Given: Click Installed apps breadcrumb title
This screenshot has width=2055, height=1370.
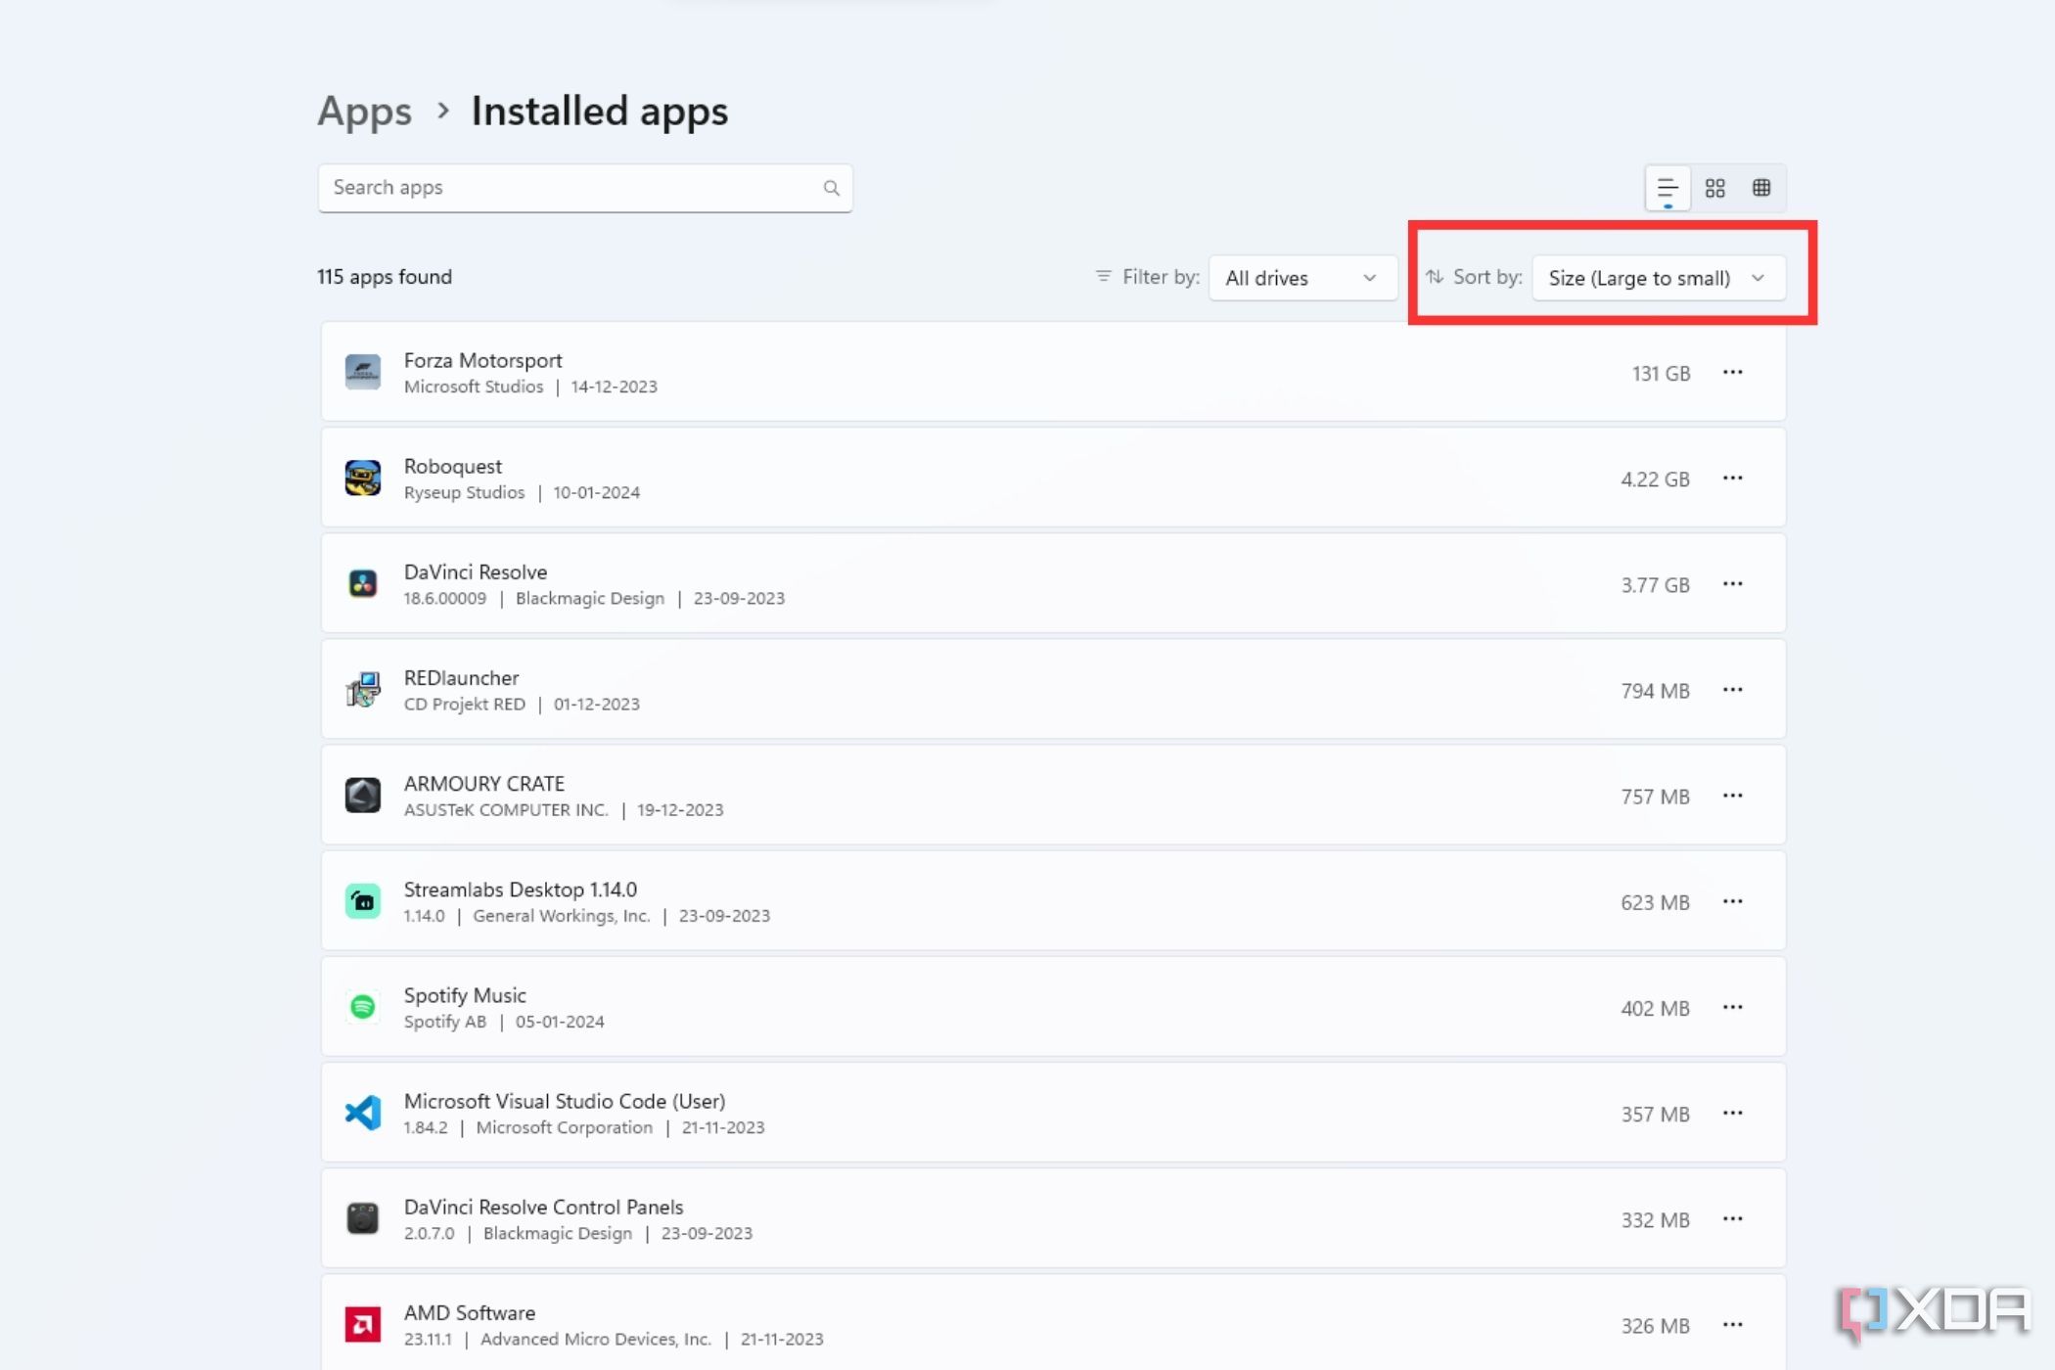Looking at the screenshot, I should 596,109.
